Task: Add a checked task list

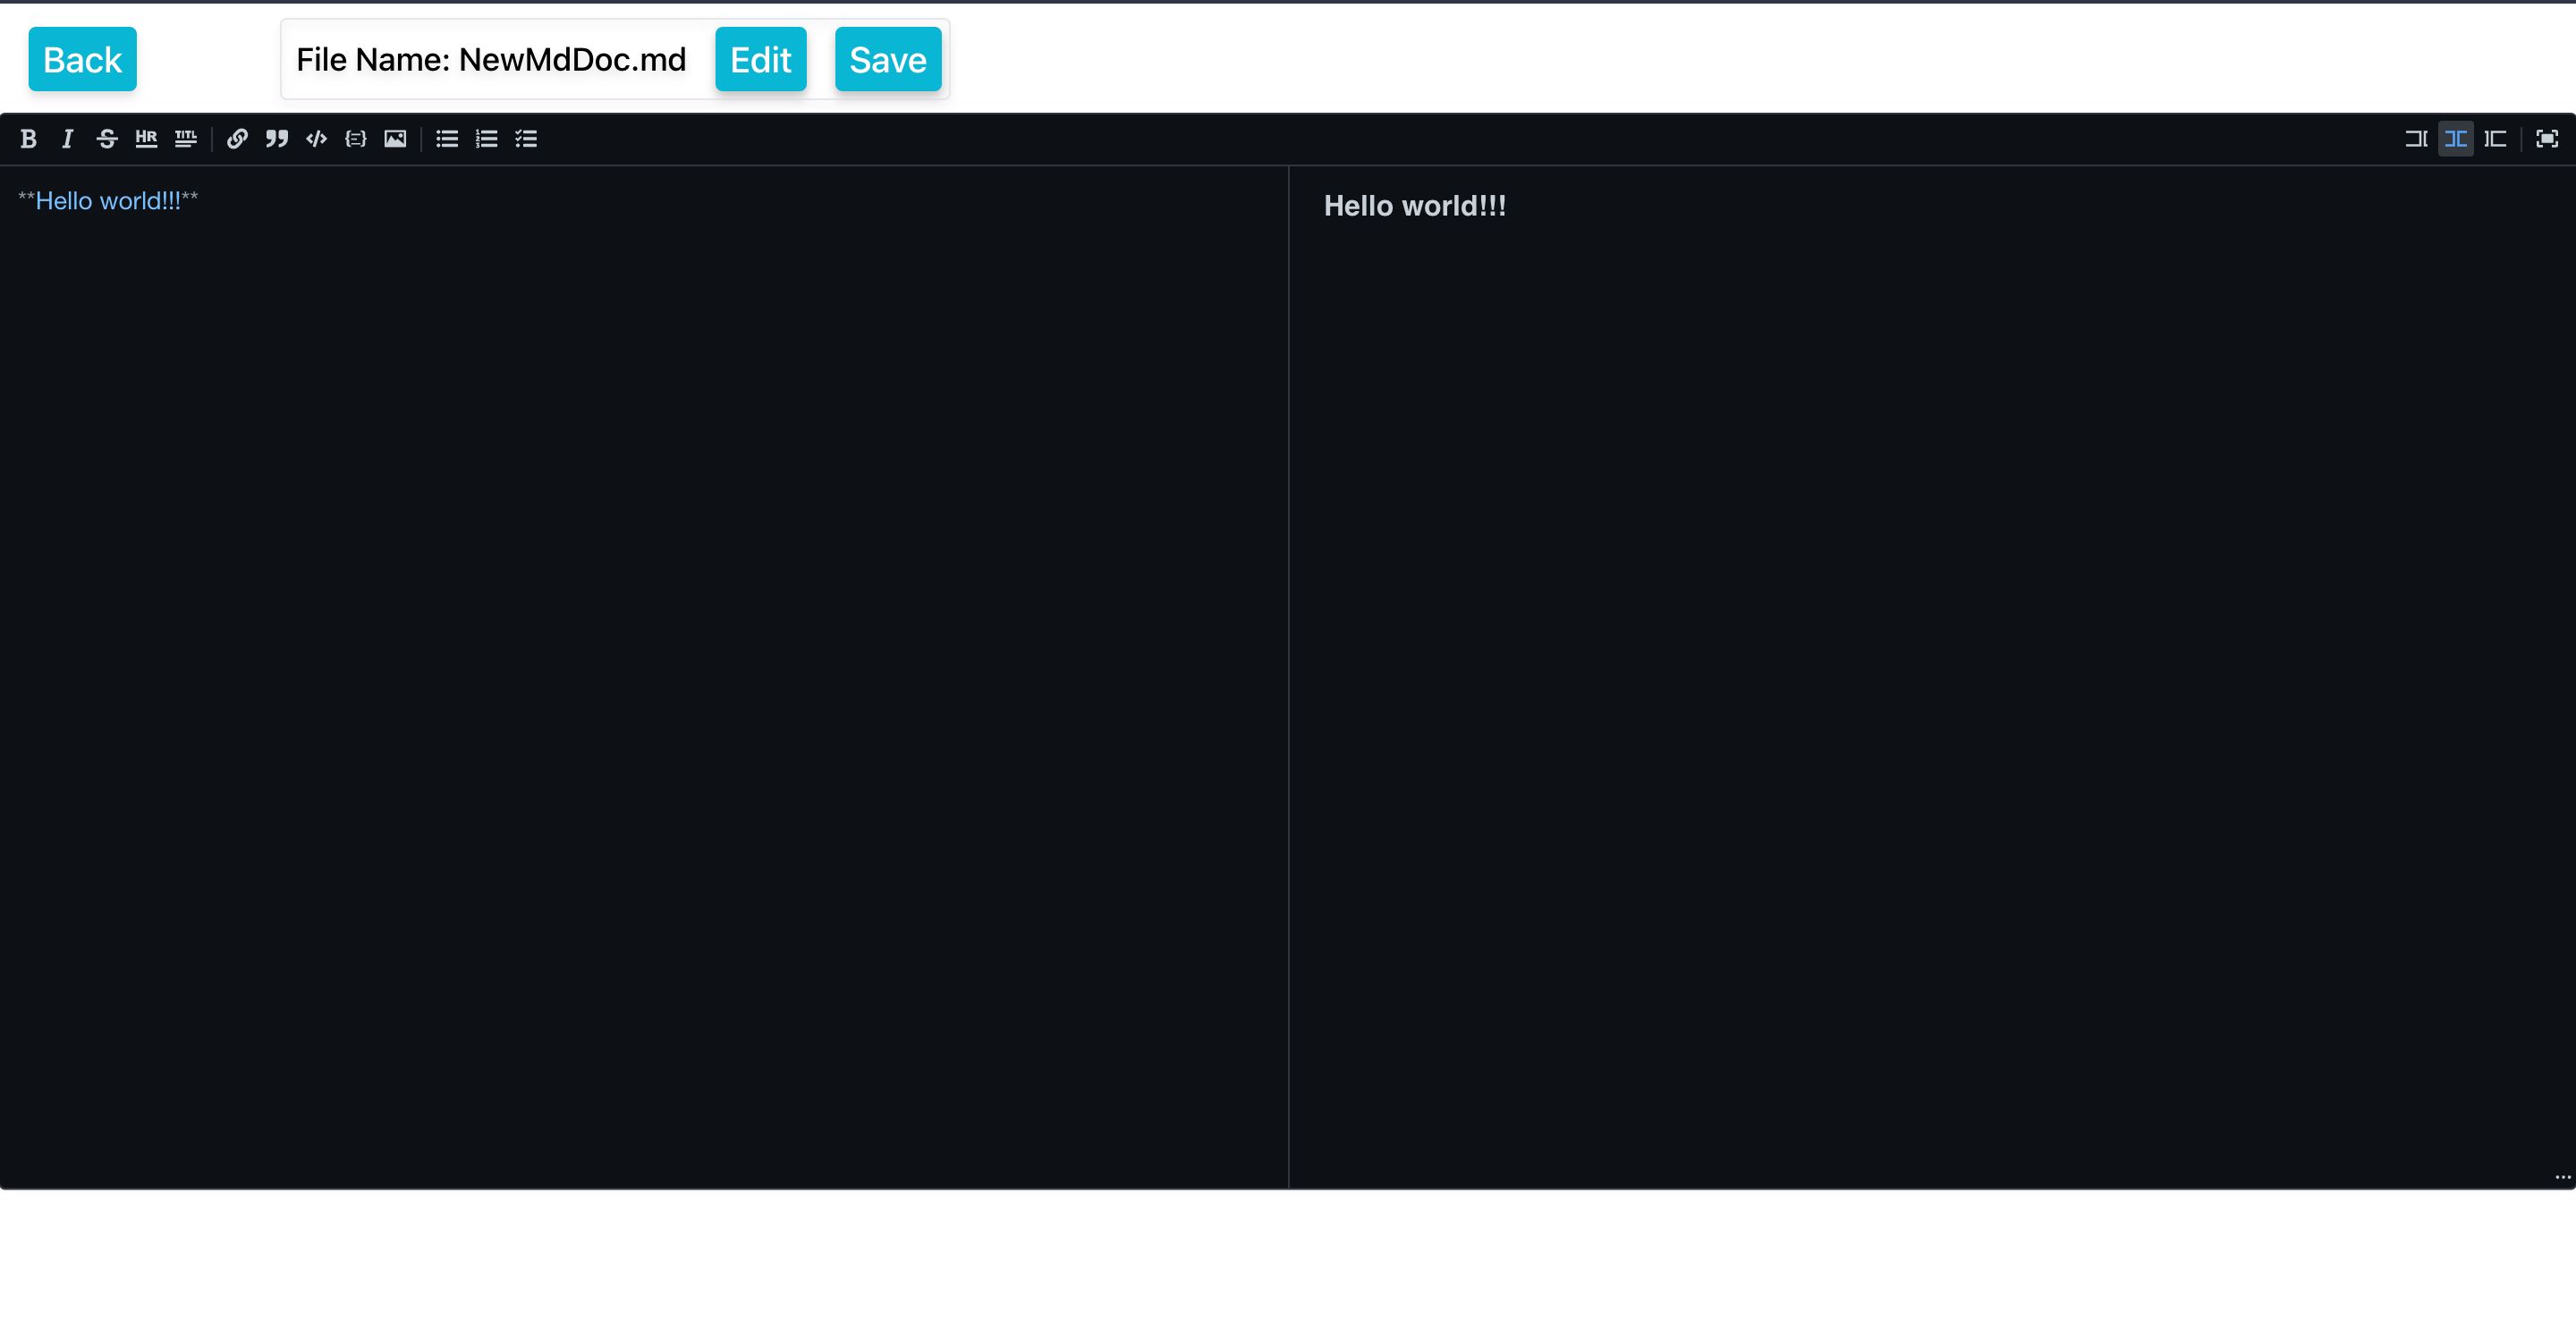Action: coord(526,139)
